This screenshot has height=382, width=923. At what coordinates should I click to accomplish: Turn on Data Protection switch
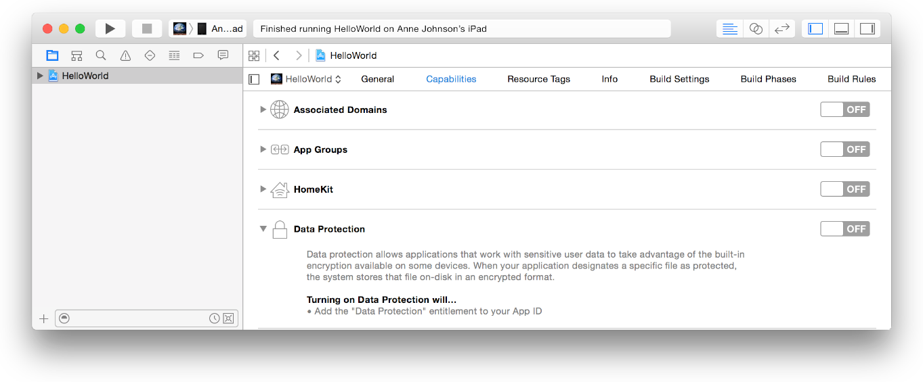click(x=844, y=229)
